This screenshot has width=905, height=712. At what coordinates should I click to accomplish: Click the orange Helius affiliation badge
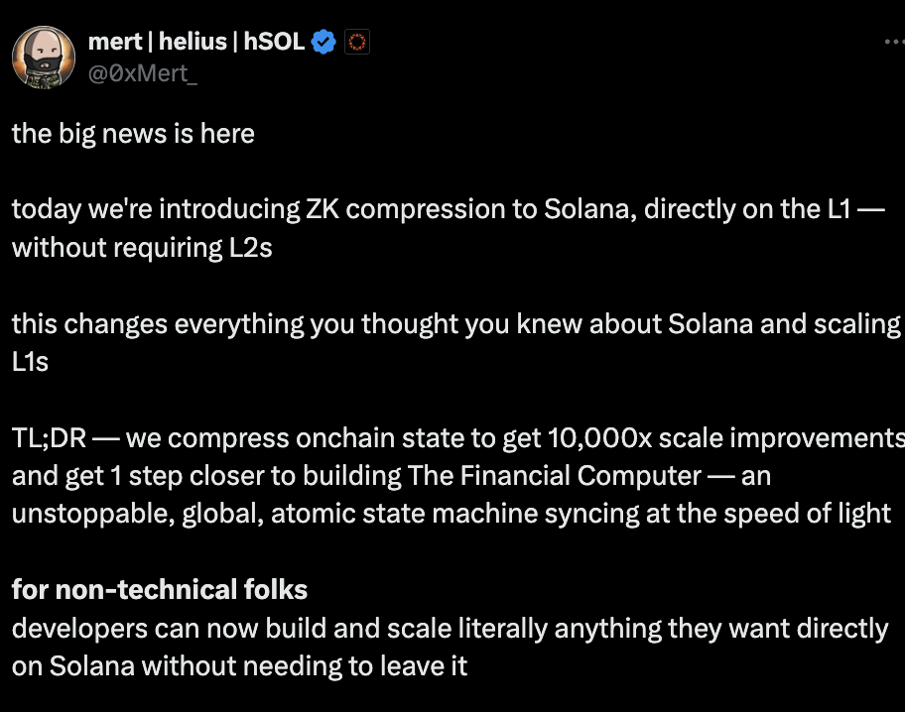pyautogui.click(x=357, y=42)
